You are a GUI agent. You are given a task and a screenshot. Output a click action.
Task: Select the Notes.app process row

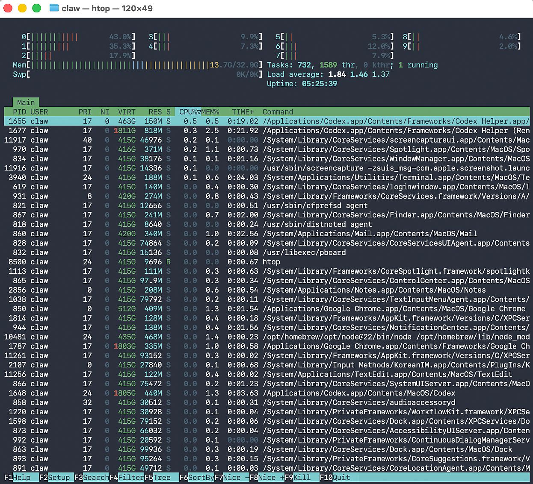[267, 290]
